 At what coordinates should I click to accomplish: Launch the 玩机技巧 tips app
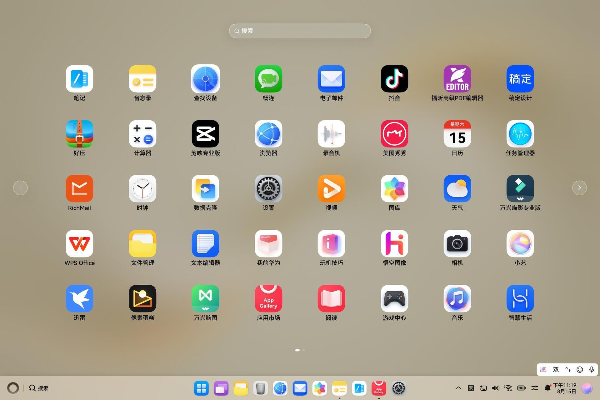click(x=331, y=243)
